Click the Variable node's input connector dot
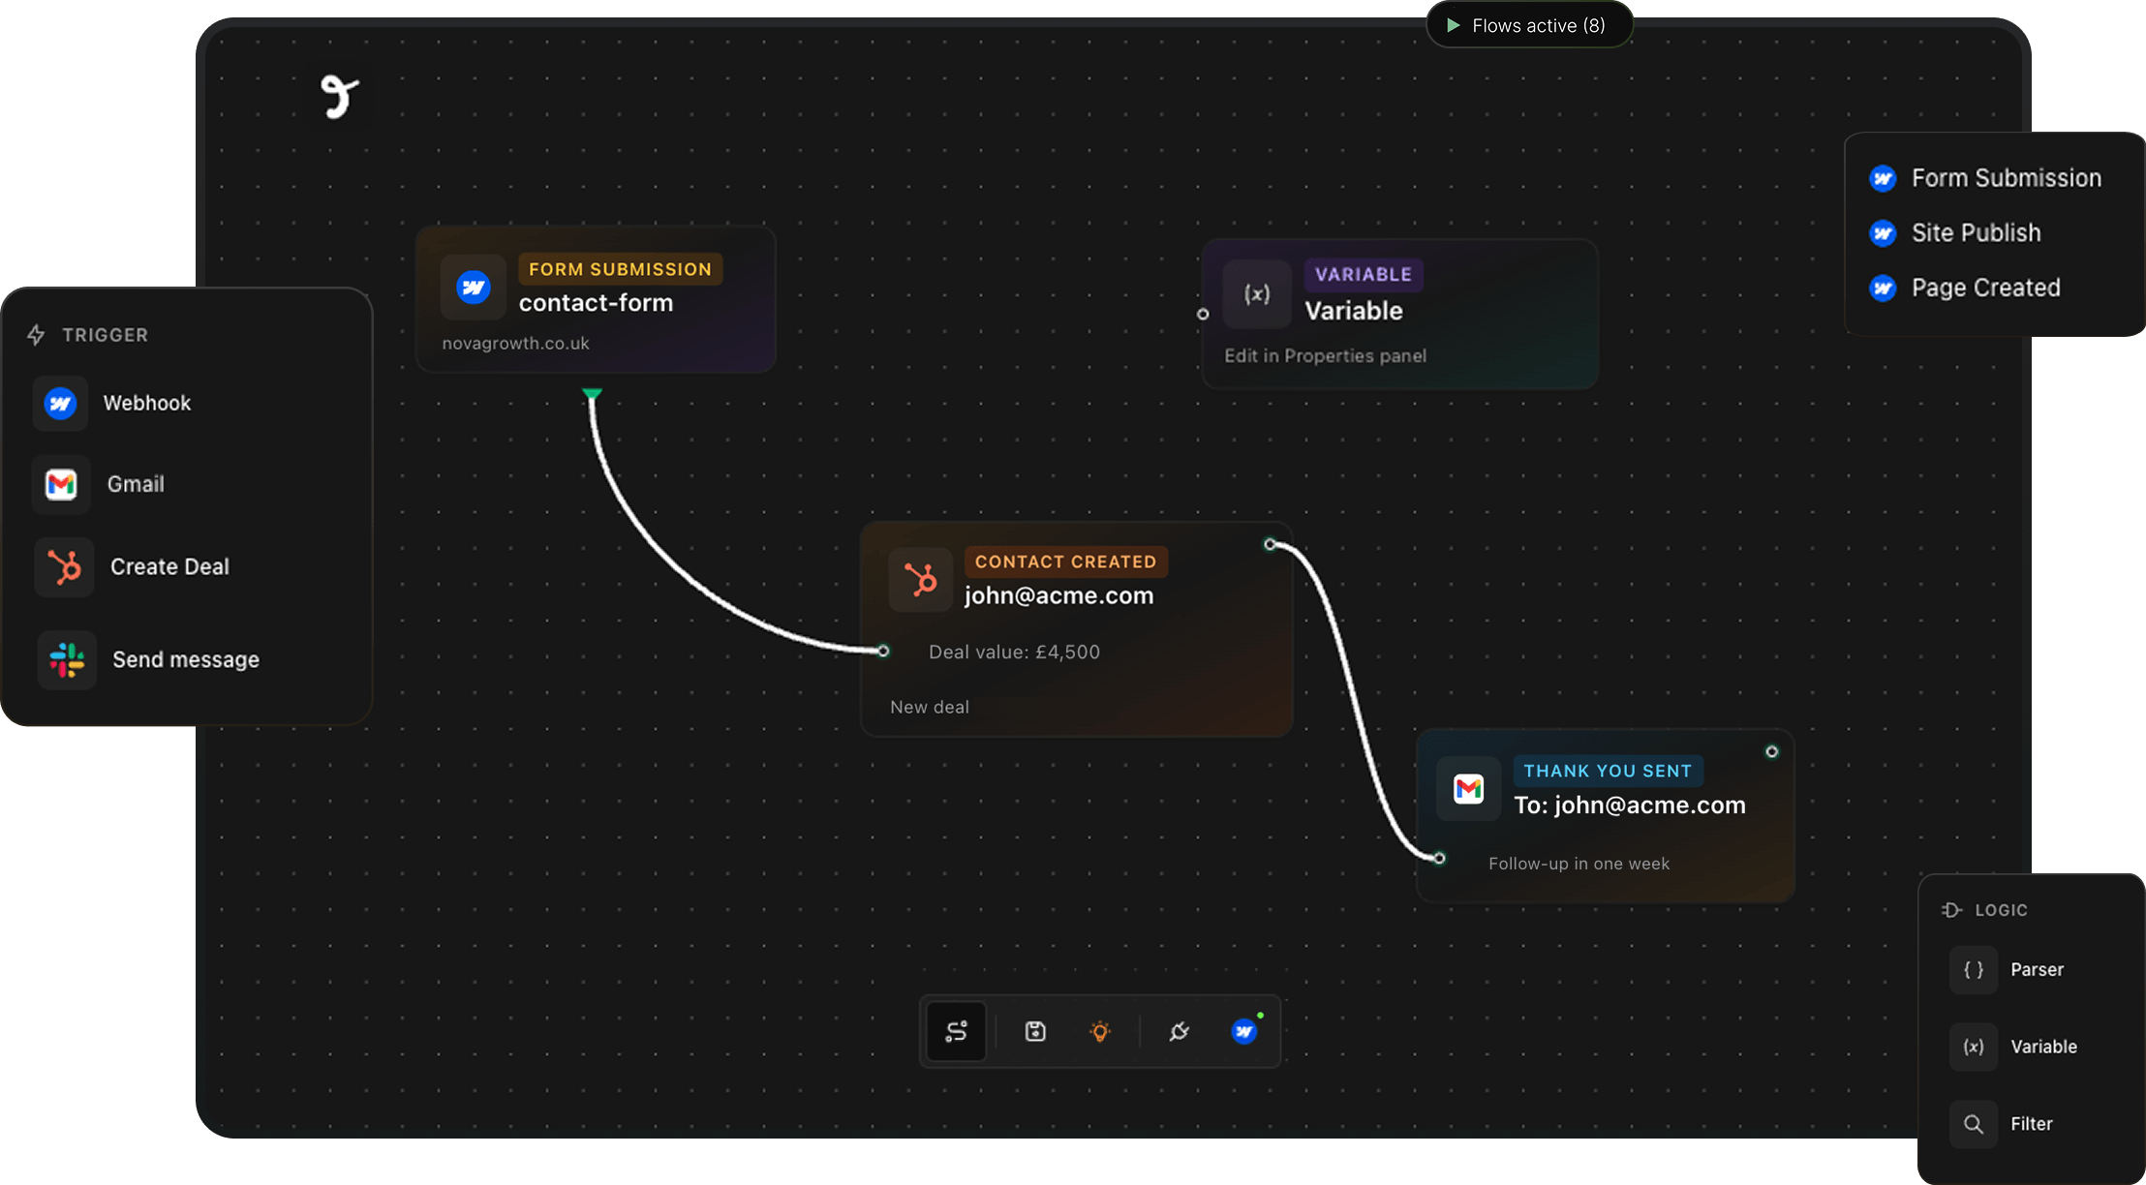 point(1203,314)
